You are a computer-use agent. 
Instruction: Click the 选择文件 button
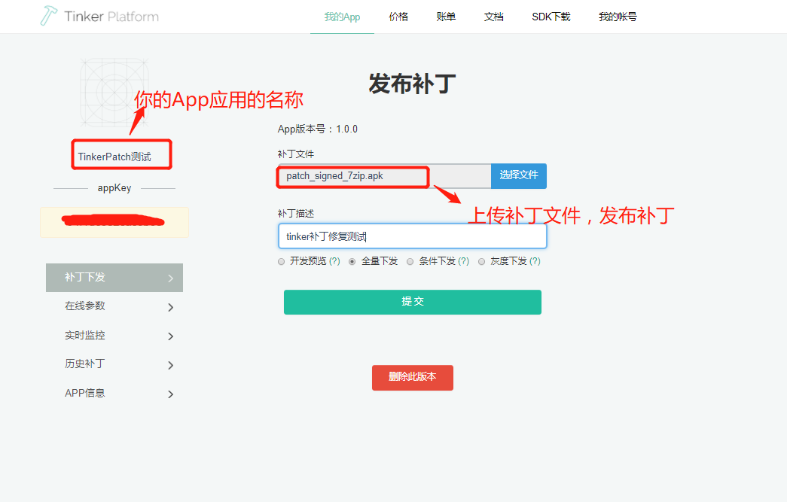tap(518, 175)
